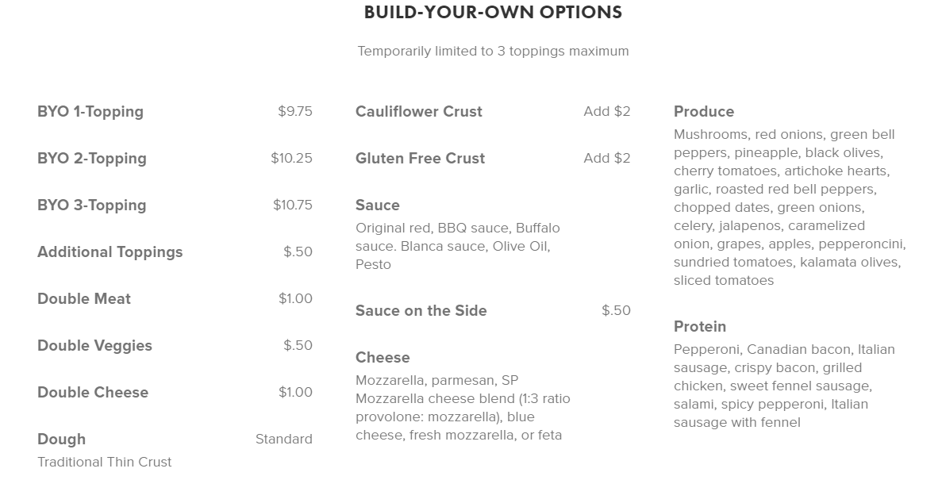Click the Traditional Thin Crust description

coord(105,462)
